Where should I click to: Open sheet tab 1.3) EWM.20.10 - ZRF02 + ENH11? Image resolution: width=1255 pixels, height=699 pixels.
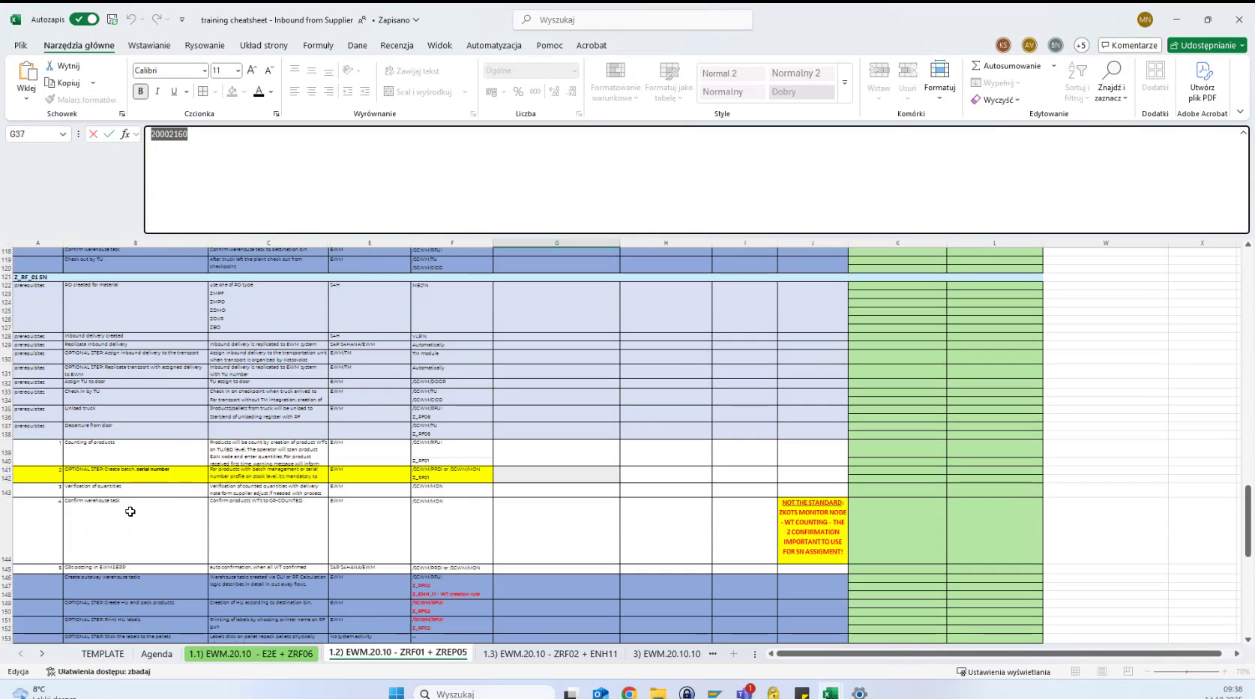click(x=550, y=653)
